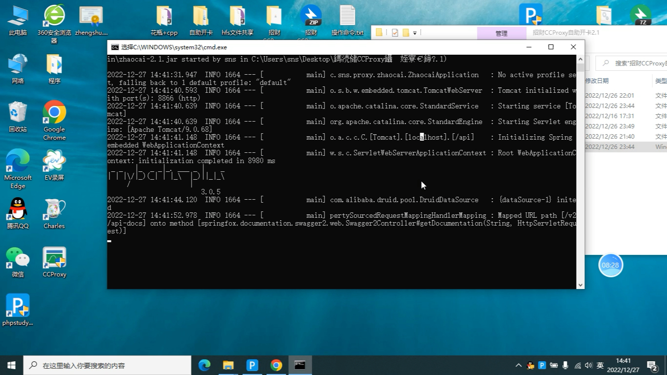Click the cmd scrollbar down arrow
Viewport: 667px width, 375px height.
(x=581, y=285)
